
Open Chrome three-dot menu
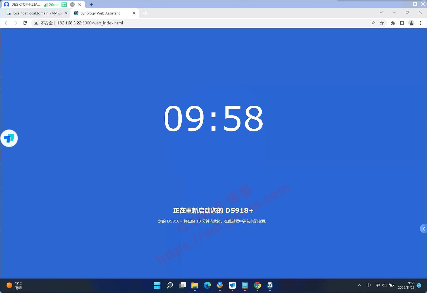click(x=420, y=23)
